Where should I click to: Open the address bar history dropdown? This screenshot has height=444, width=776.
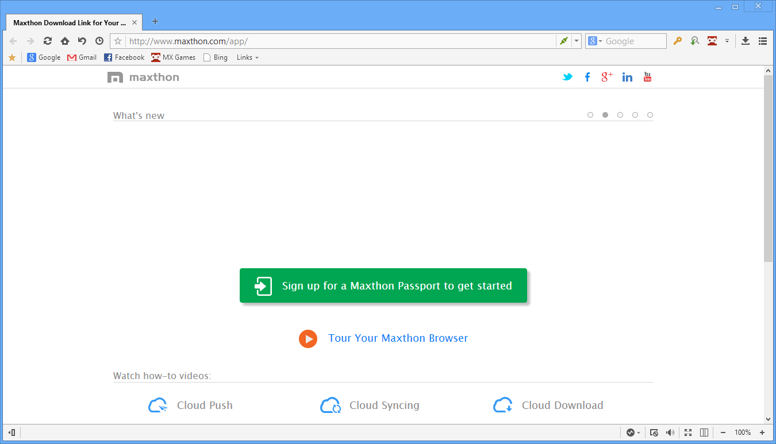[x=577, y=41]
